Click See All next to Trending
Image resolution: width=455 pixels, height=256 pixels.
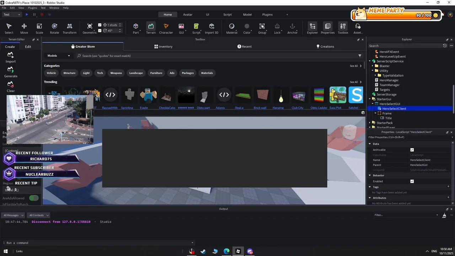(356, 82)
